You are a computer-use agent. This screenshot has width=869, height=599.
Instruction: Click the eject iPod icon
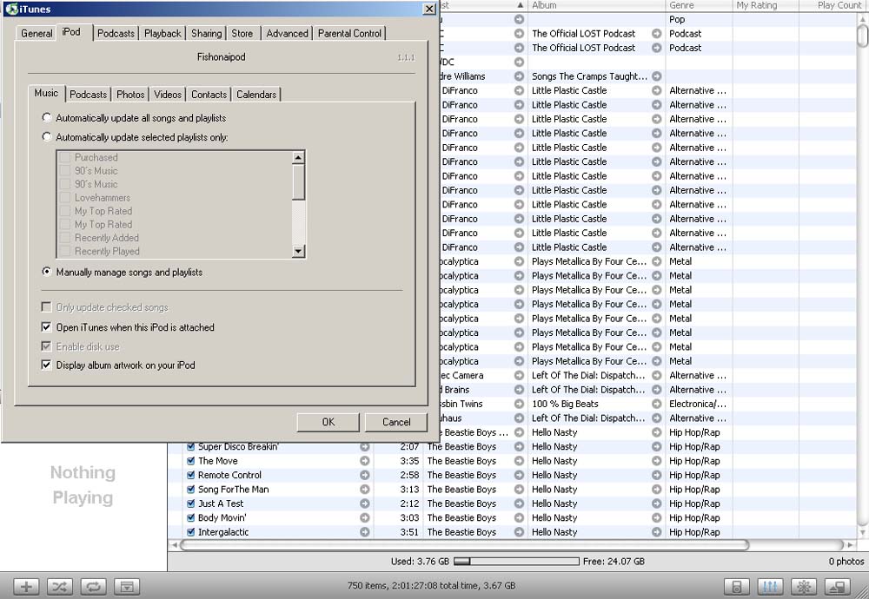pyautogui.click(x=838, y=587)
